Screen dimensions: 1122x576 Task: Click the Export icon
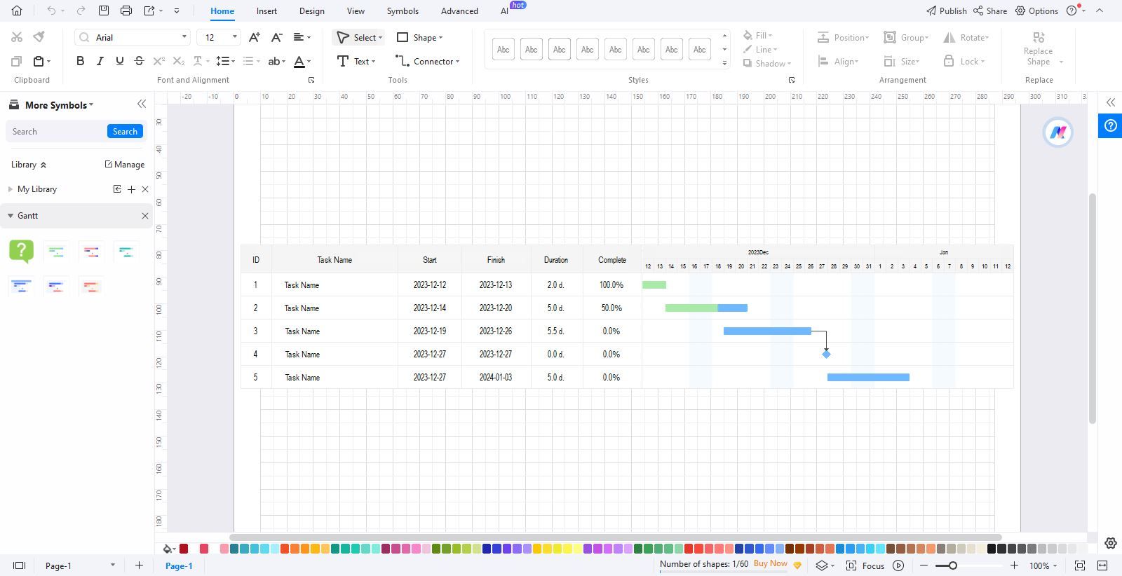coord(149,11)
